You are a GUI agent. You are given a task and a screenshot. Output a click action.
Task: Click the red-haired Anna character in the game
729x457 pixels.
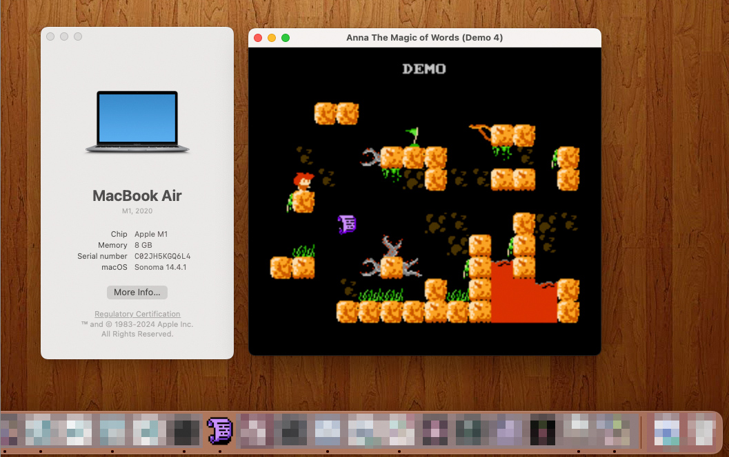pyautogui.click(x=303, y=182)
